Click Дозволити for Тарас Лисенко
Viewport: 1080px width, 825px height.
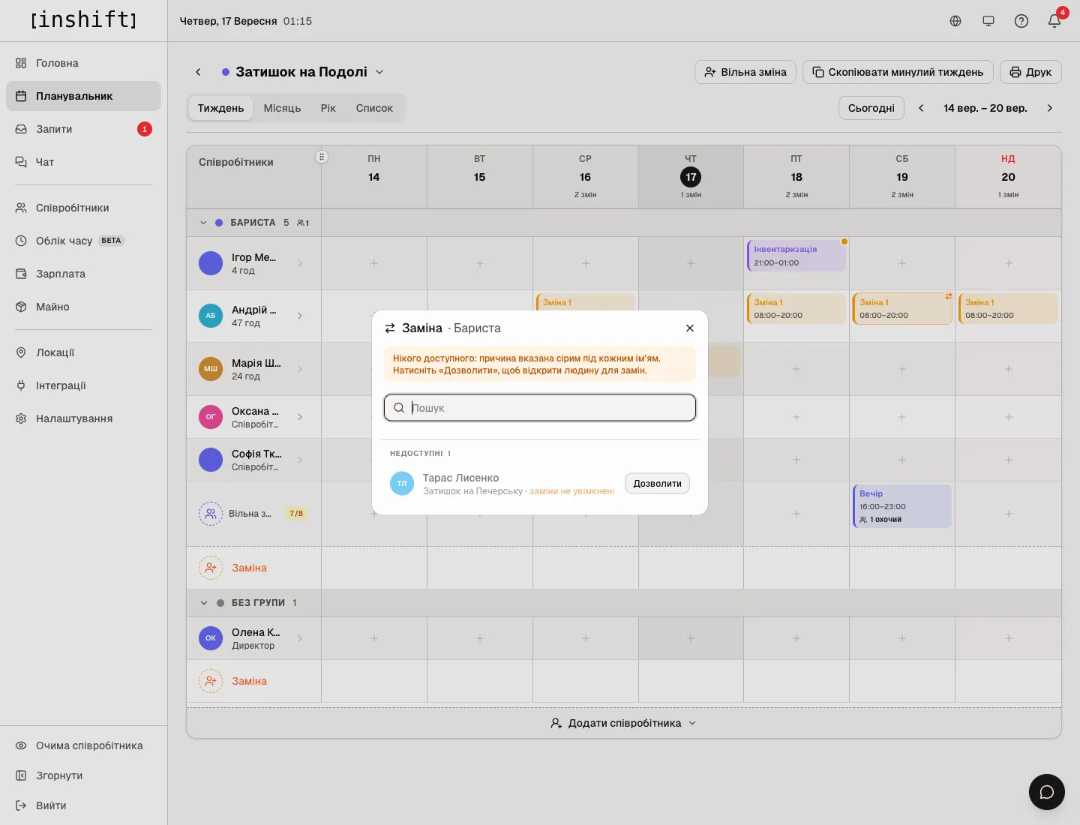click(x=657, y=484)
